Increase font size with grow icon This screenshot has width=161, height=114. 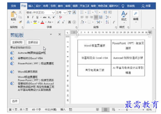tap(59, 22)
